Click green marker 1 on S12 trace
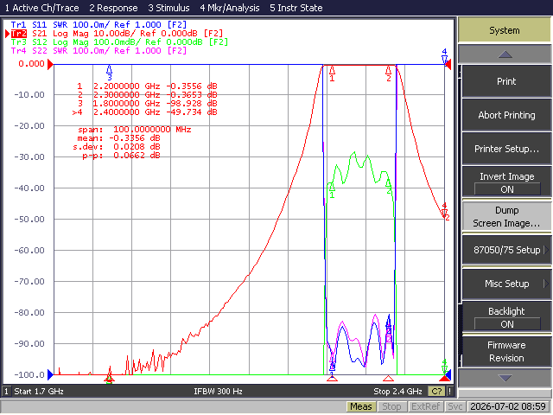The width and height of the screenshot is (553, 415). click(x=332, y=190)
